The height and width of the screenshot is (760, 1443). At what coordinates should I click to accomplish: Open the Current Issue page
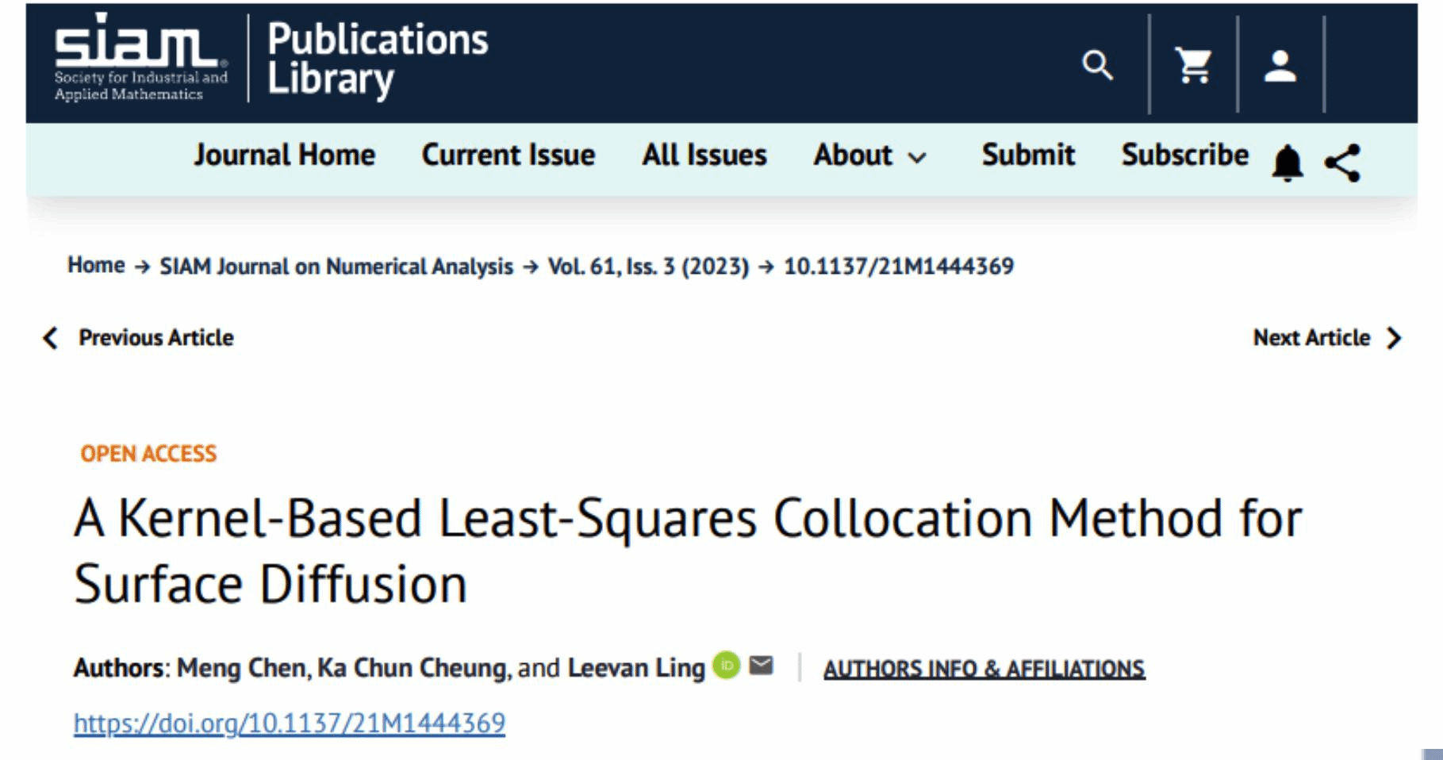tap(509, 155)
